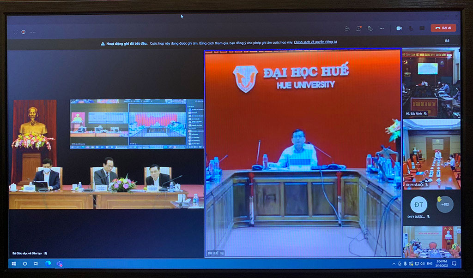Screen dimensions: 473x278
Task: Click the microphone tray icon
Action: [x=405, y=264]
